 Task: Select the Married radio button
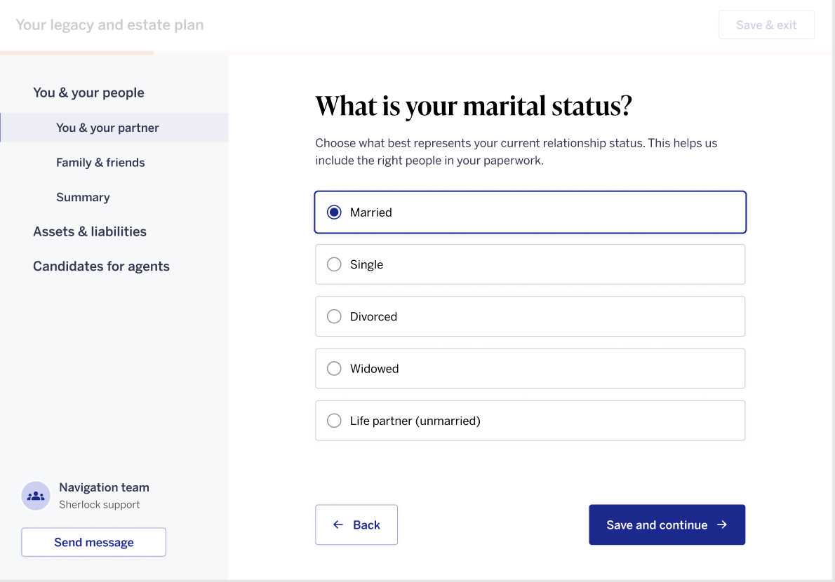334,212
